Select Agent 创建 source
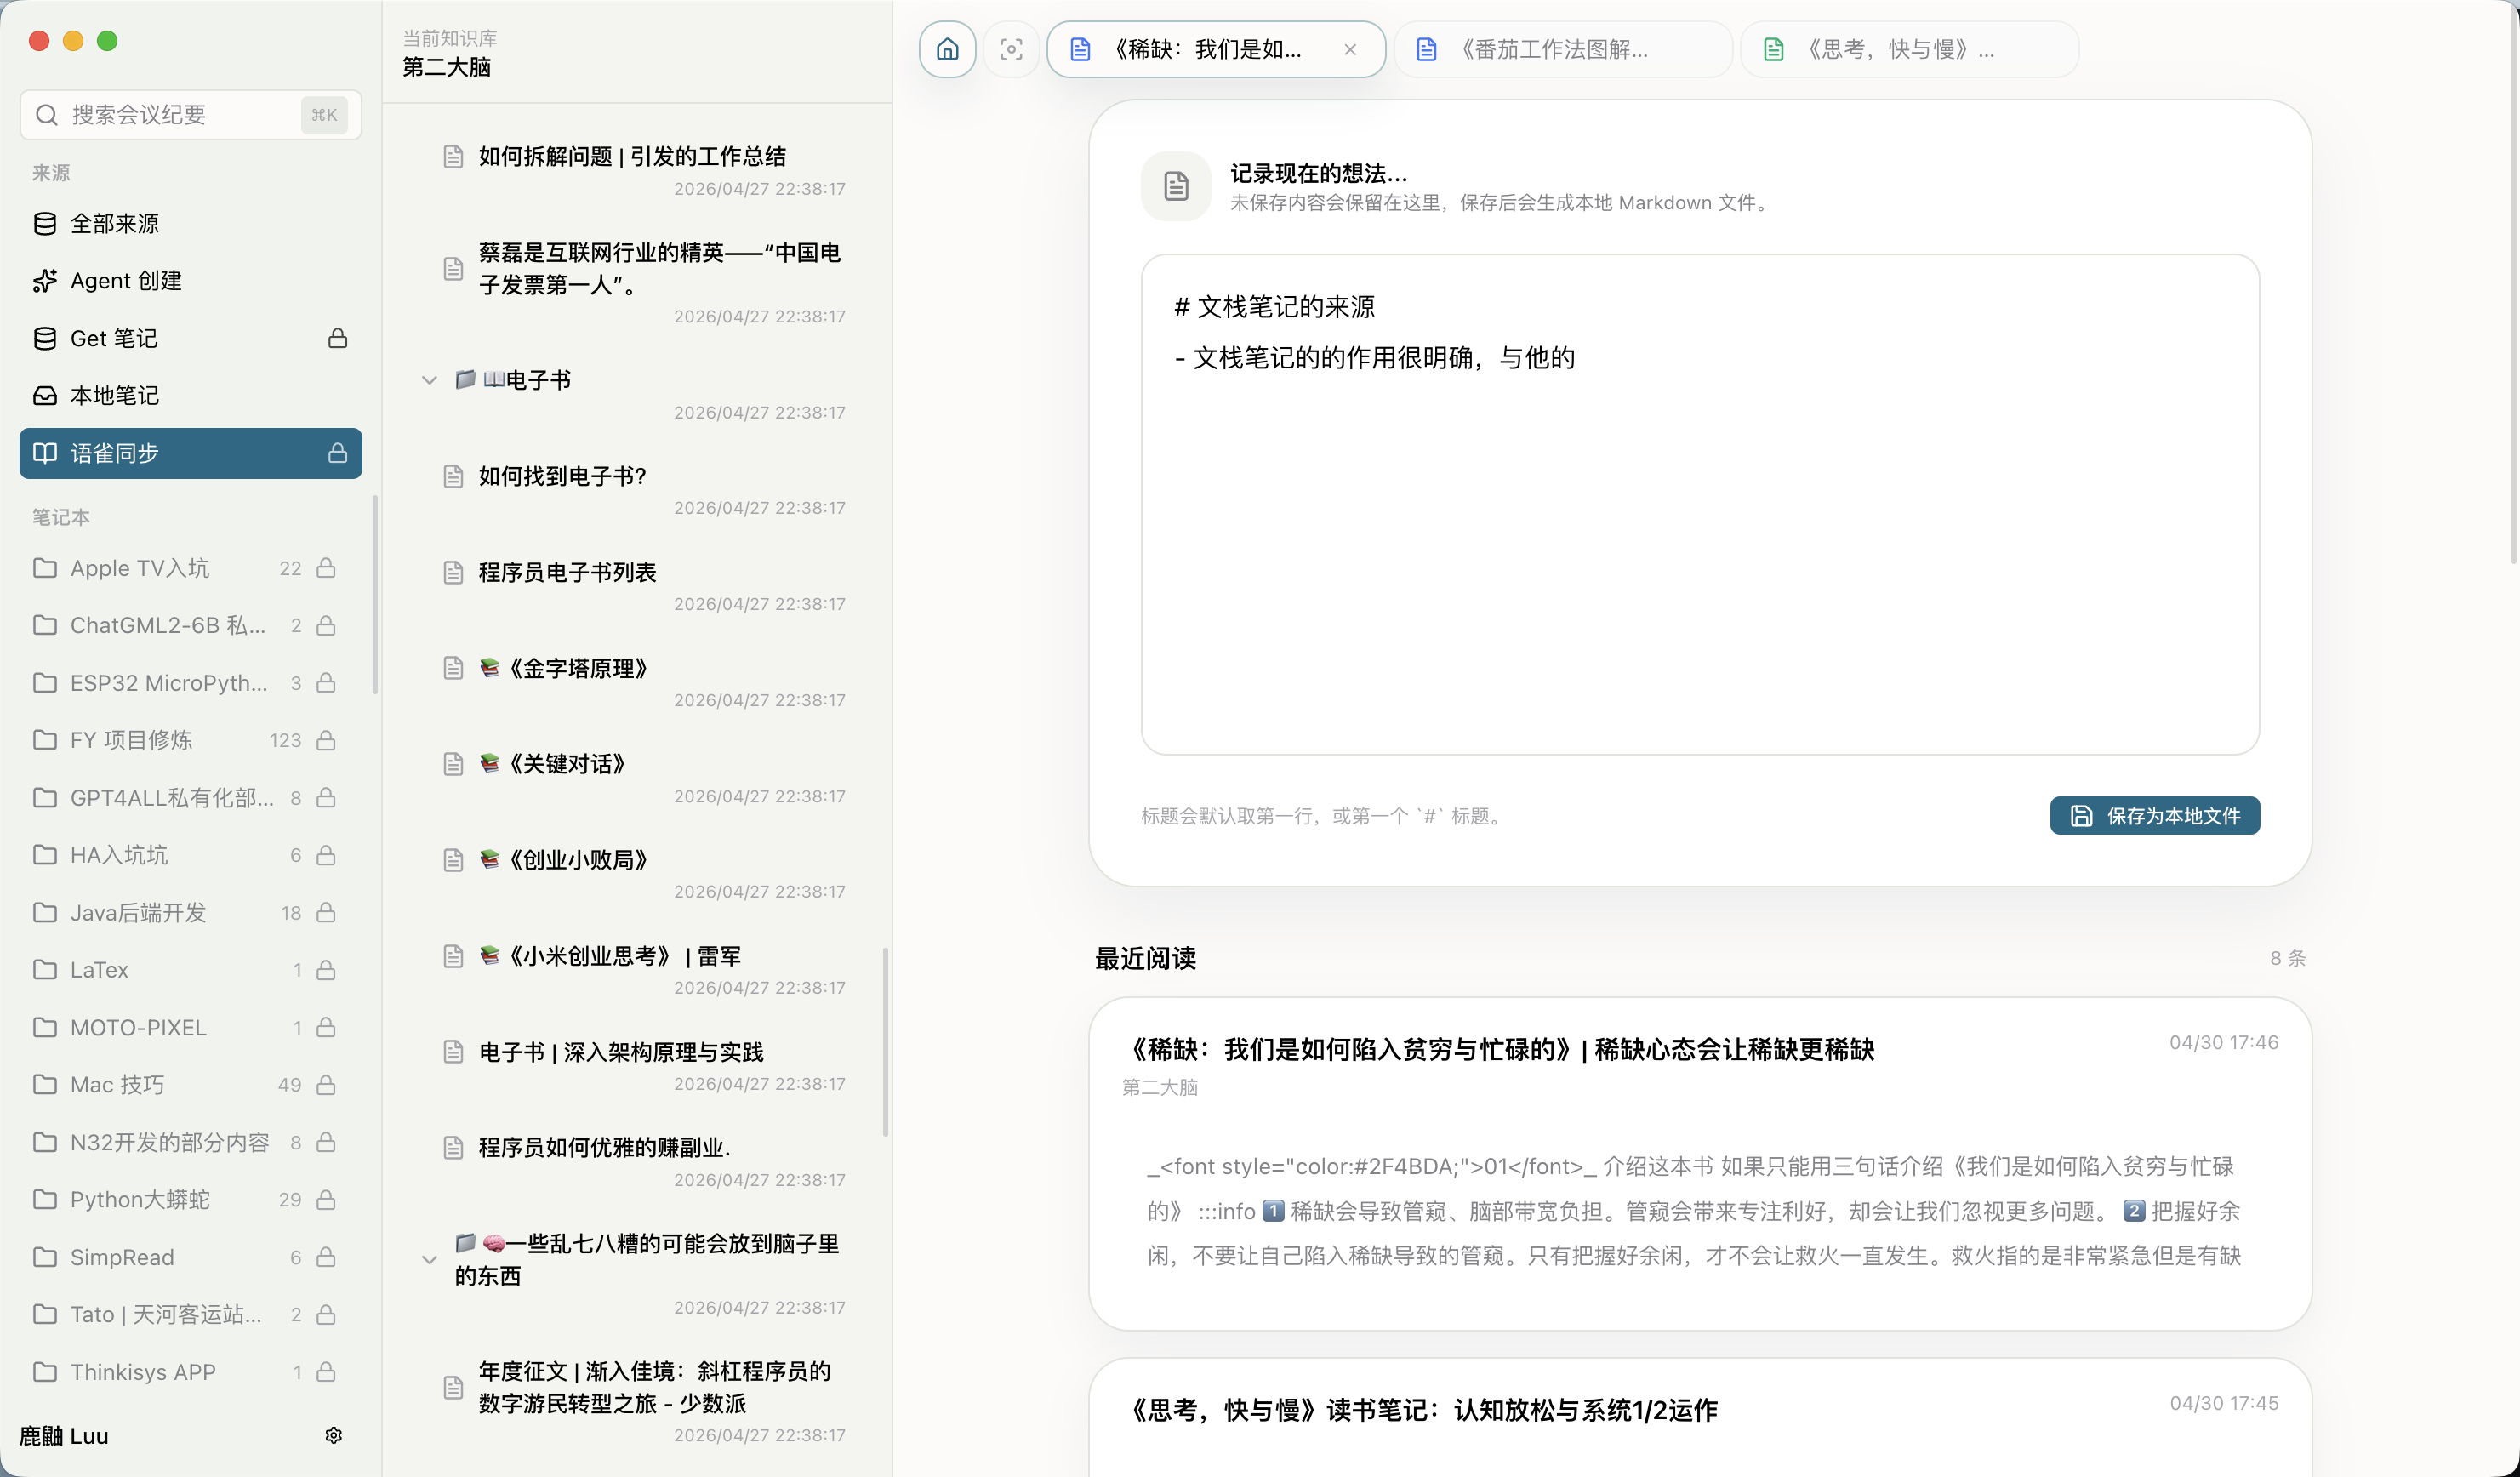The width and height of the screenshot is (2520, 1477). [190, 281]
